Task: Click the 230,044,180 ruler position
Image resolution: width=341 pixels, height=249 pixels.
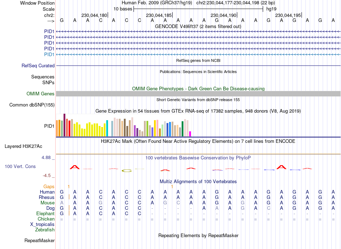Action: pos(94,15)
